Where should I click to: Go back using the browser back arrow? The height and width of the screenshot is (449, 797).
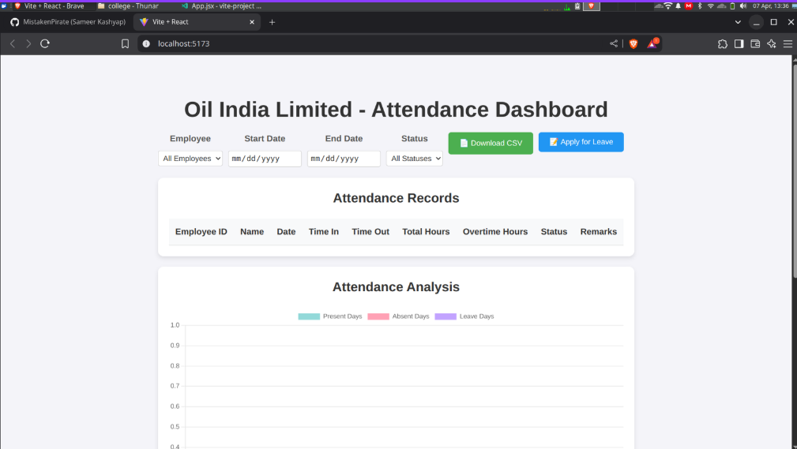[13, 43]
